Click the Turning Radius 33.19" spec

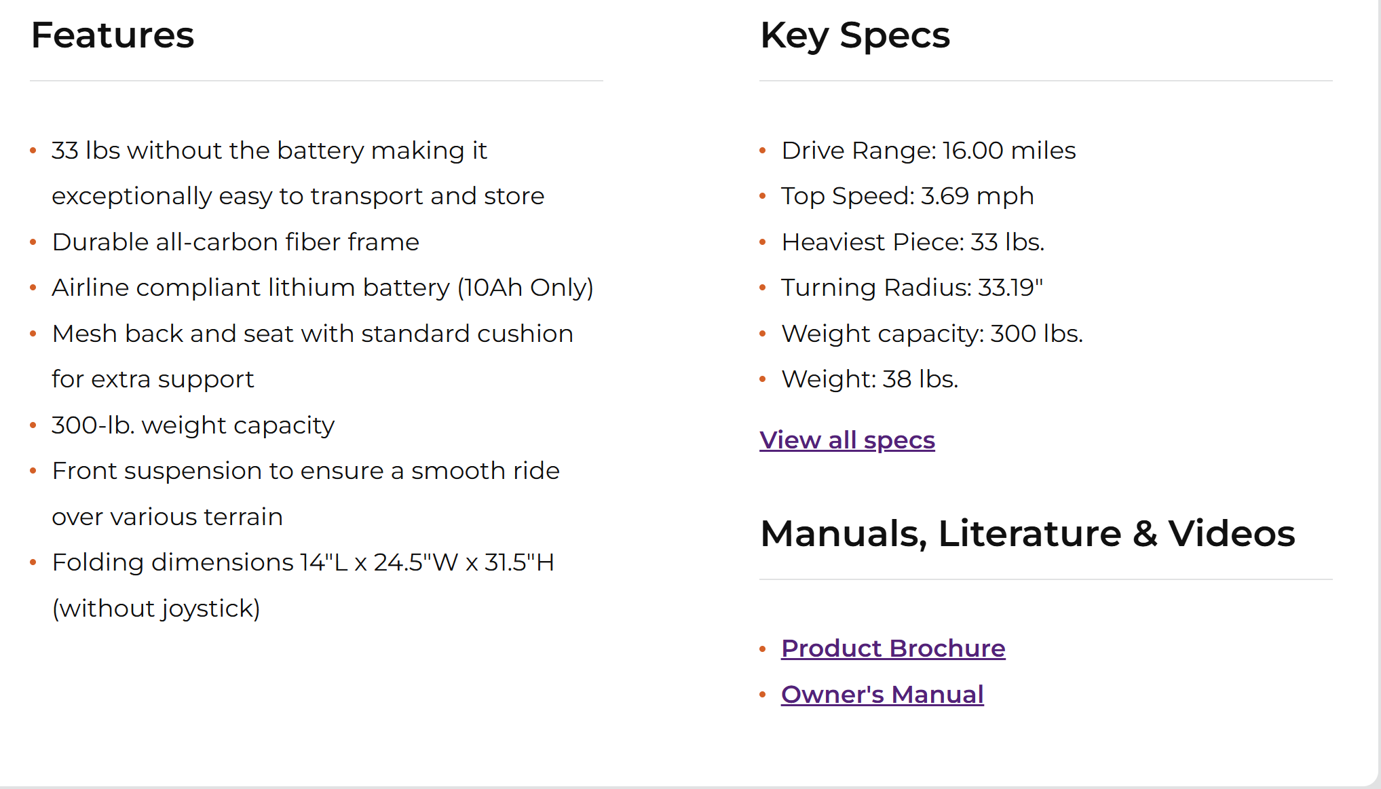click(x=911, y=288)
